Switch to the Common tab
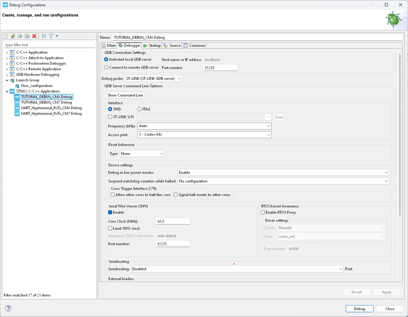 (x=194, y=46)
